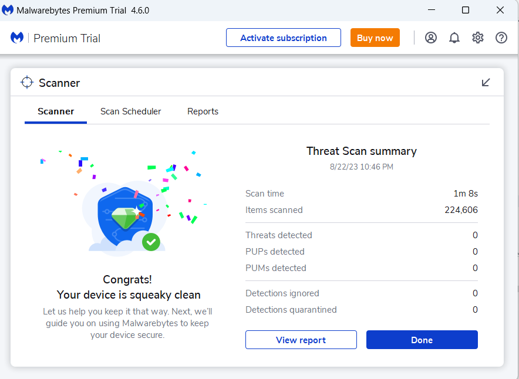Screen dimensions: 519x379
Task: Collapse the Scanner panel with arrow icon
Action: [x=486, y=82]
